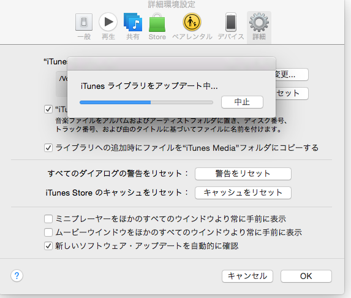Image resolution: width=351 pixels, height=298 pixels.
Task: Click the 詳細環境設定 window title
Action: (x=172, y=4)
